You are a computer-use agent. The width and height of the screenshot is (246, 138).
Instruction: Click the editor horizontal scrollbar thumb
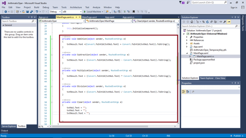[100, 126]
